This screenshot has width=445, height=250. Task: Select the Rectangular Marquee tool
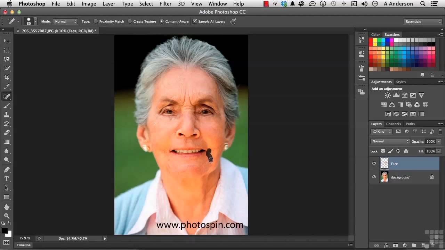coord(7,50)
